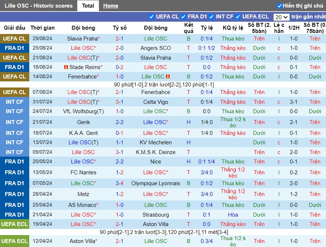Select the 07/08/24 date cell
The image size is (326, 247).
42,92
